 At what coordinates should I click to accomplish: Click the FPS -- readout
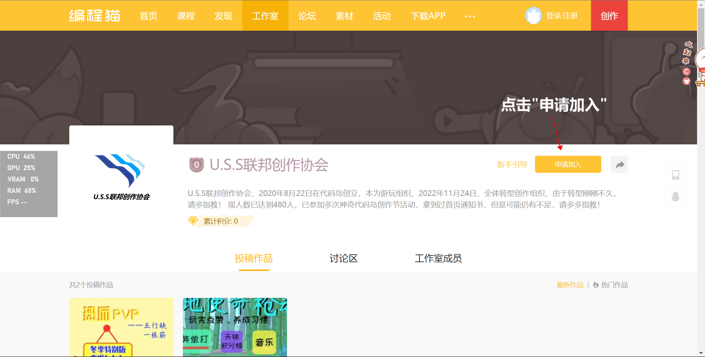[17, 202]
